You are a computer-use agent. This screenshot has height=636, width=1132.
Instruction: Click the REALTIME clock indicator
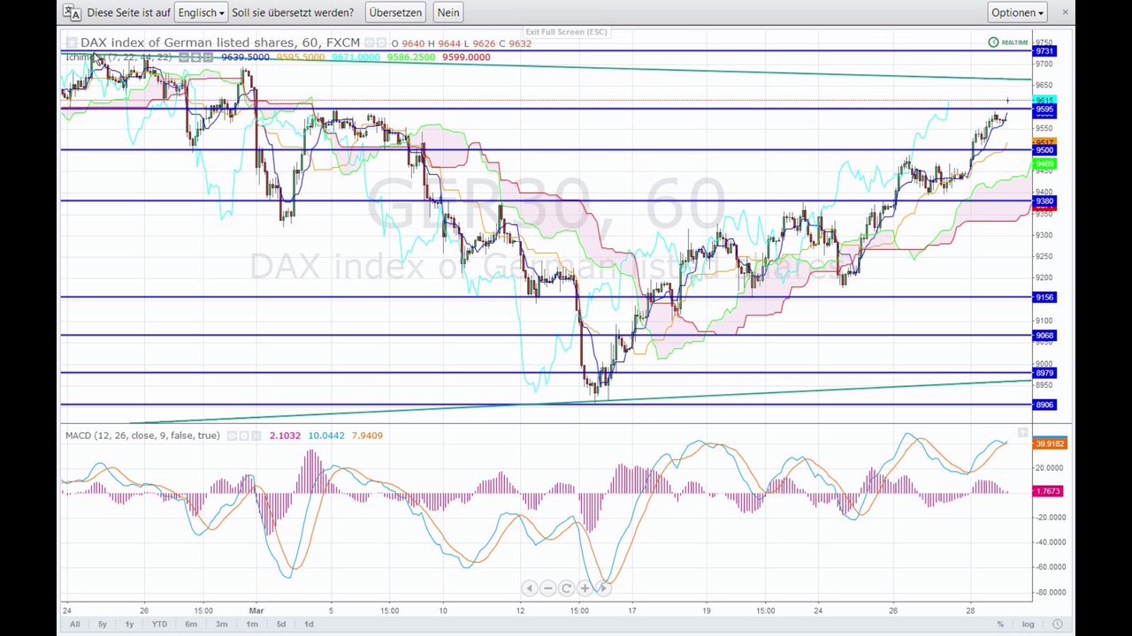pyautogui.click(x=1008, y=42)
